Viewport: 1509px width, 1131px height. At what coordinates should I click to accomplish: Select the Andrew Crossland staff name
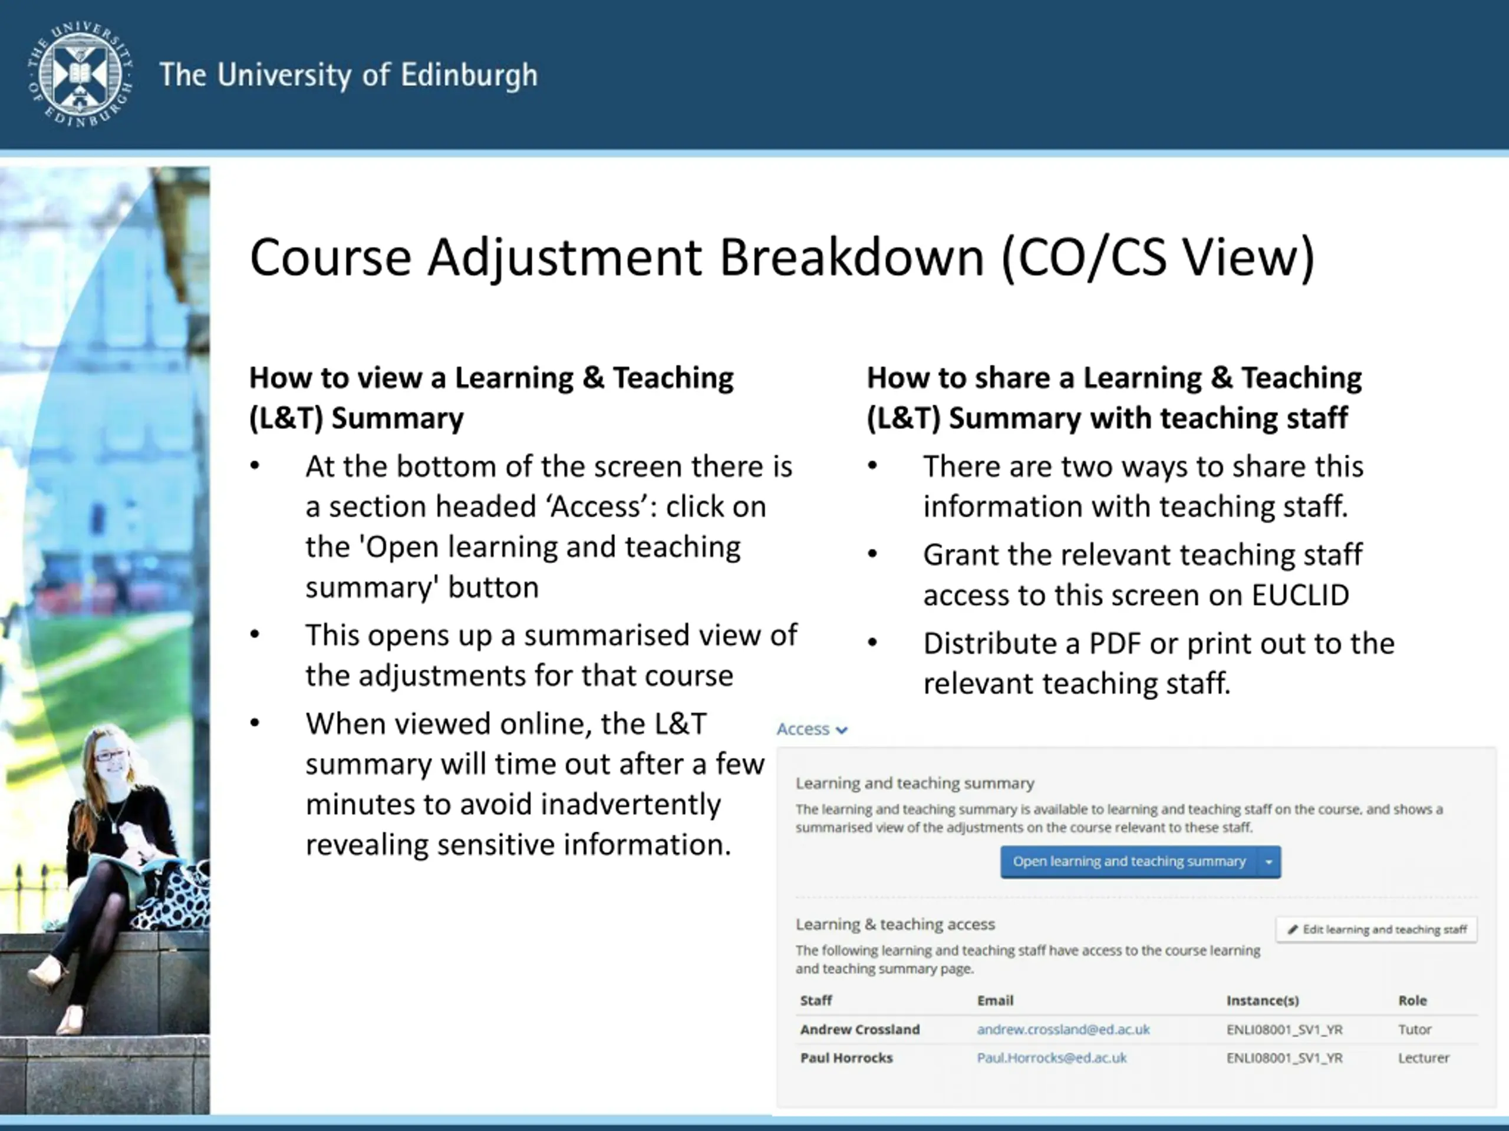[859, 1030]
